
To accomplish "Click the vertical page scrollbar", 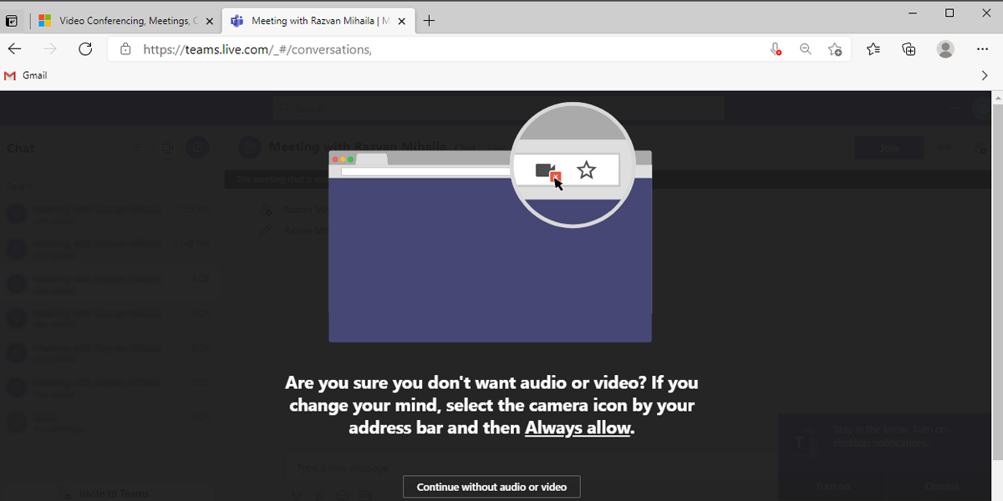I will point(995,276).
